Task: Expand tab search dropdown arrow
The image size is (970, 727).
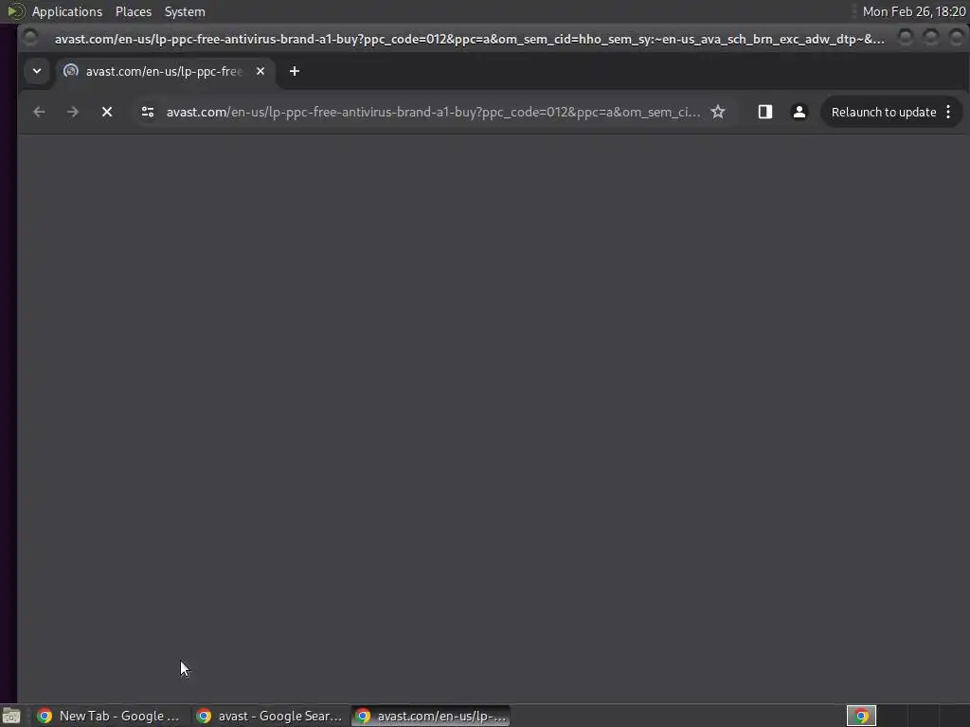Action: (37, 71)
